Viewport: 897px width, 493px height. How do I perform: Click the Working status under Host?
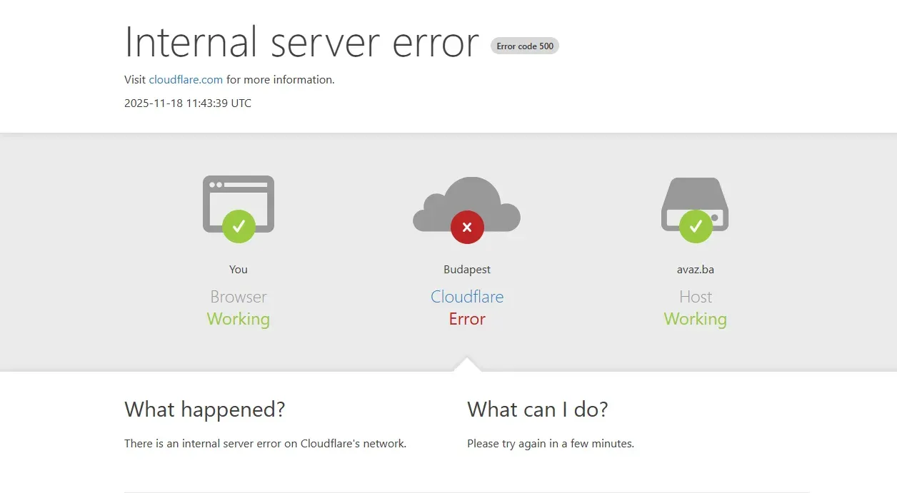pyautogui.click(x=695, y=319)
